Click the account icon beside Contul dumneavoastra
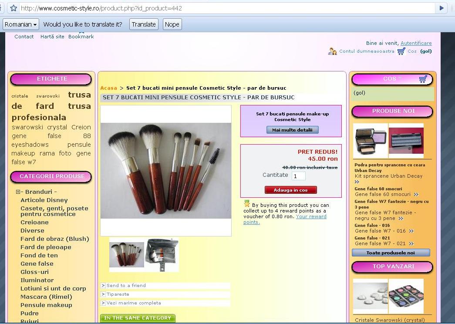This screenshot has height=324, width=455. point(333,51)
